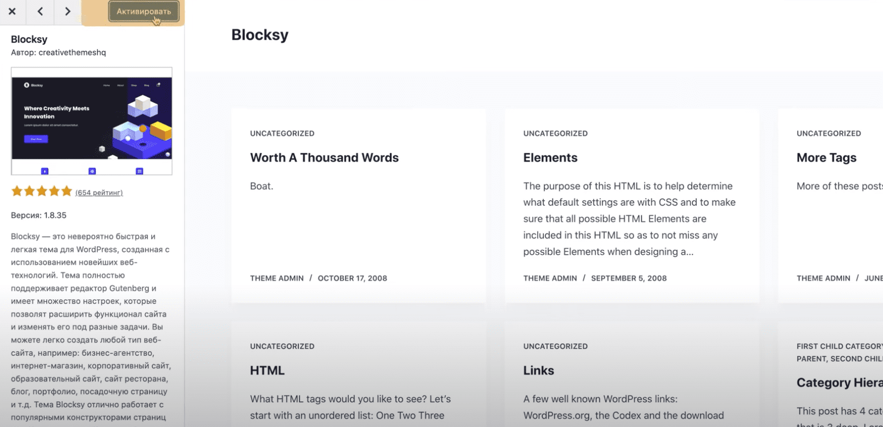Open the Elements post title
This screenshot has width=883, height=427.
click(550, 158)
